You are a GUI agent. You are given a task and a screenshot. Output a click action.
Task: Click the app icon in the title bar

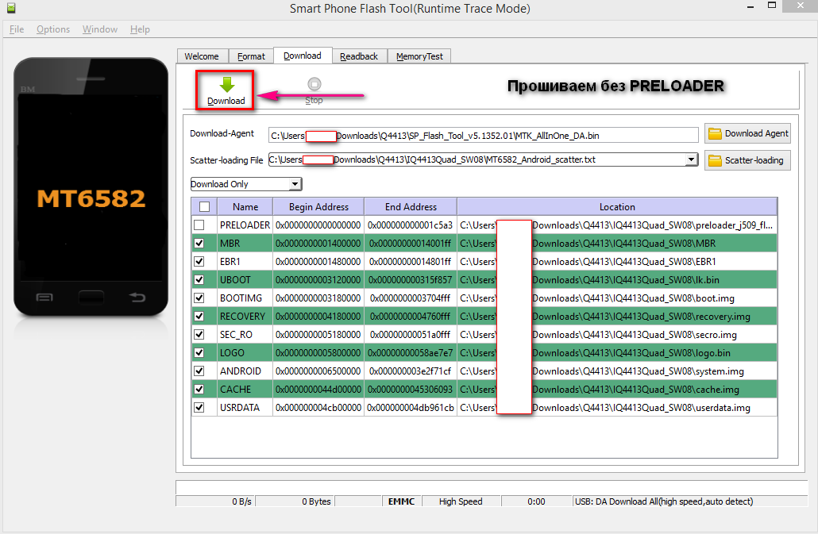point(11,8)
